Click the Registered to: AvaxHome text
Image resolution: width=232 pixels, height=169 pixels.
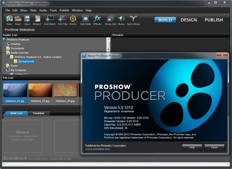click(x=119, y=111)
